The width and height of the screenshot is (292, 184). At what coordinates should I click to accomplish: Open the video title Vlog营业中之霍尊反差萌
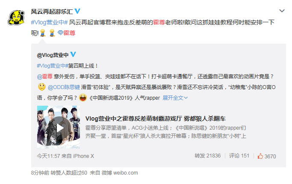[x=155, y=119]
